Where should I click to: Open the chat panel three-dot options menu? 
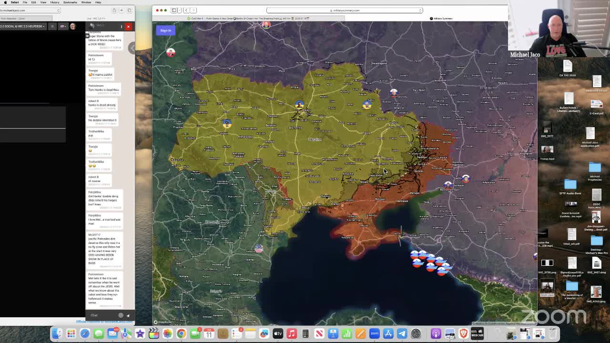[122, 27]
